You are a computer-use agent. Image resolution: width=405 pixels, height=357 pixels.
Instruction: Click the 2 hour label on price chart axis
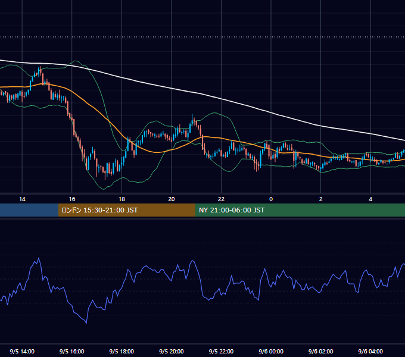tap(321, 199)
